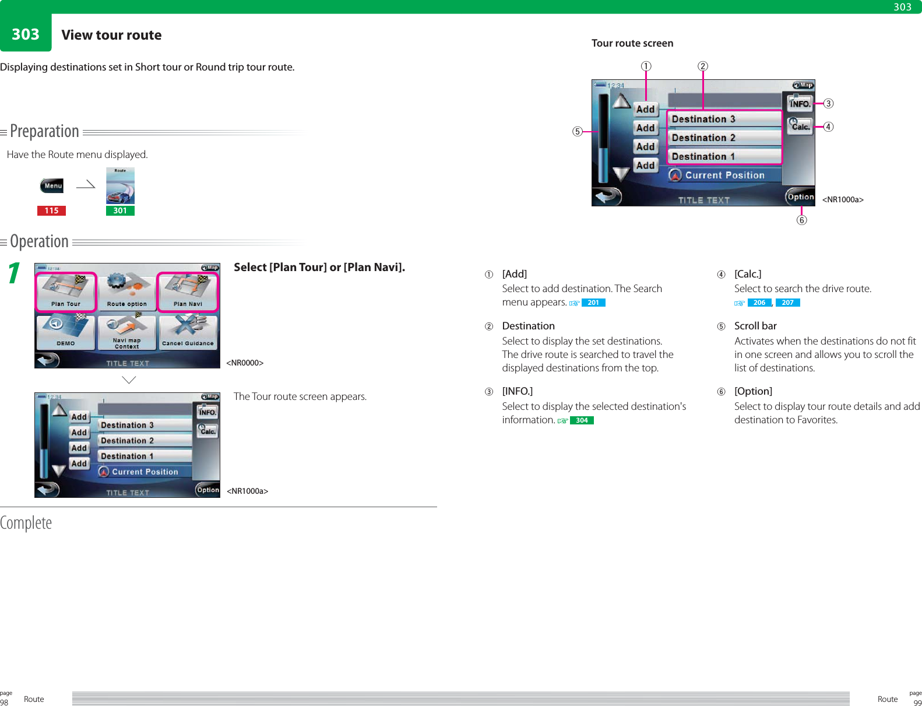Click back arrow on large Tour route screen
Screen dimensions: 922x706
pyautogui.click(x=607, y=197)
